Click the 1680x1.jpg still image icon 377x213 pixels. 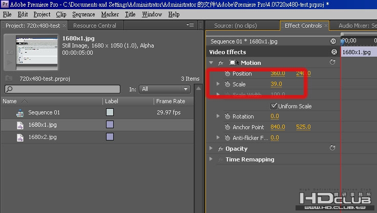pos(20,125)
